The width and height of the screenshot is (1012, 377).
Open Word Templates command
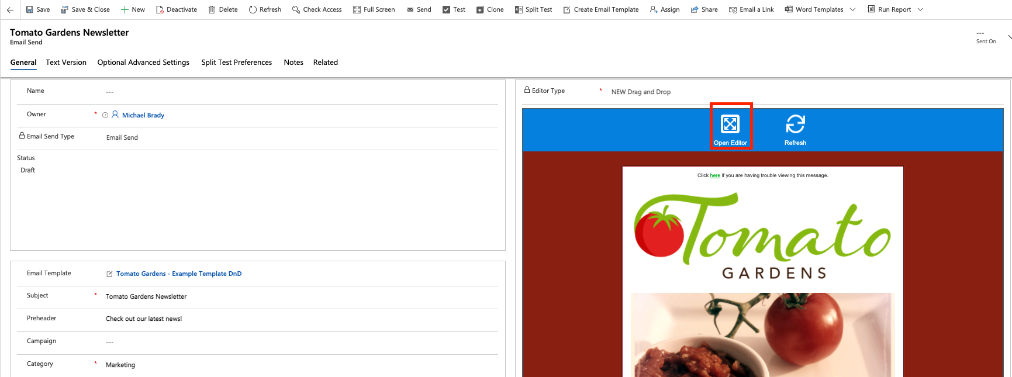[814, 9]
